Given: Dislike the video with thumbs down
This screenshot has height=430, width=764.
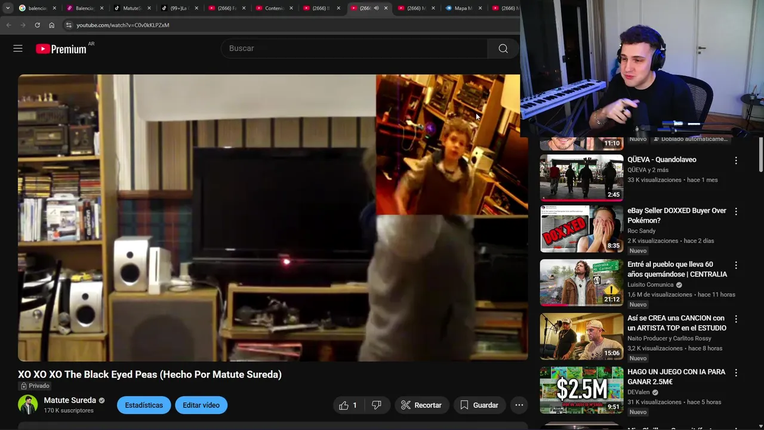Looking at the screenshot, I should point(377,405).
